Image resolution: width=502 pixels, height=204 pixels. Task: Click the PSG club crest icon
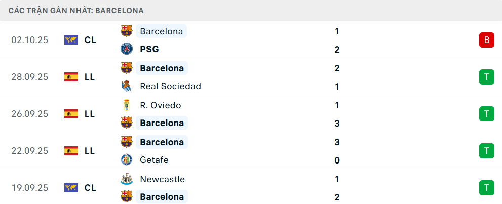[126, 49]
